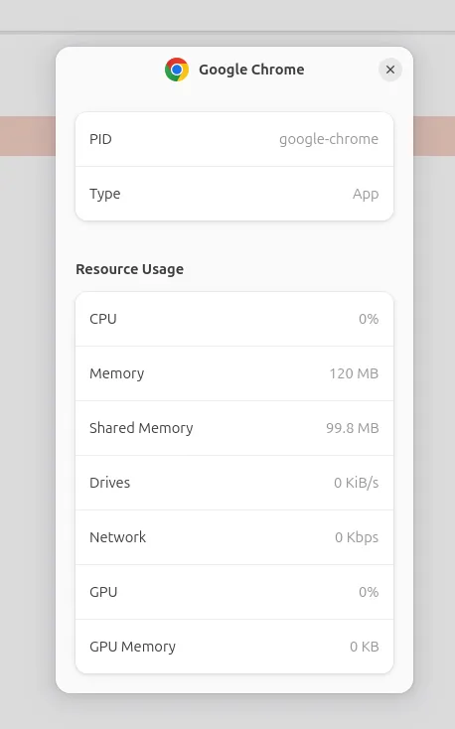Click the 99.8 MB shared memory value
455x729 pixels.
tap(353, 428)
